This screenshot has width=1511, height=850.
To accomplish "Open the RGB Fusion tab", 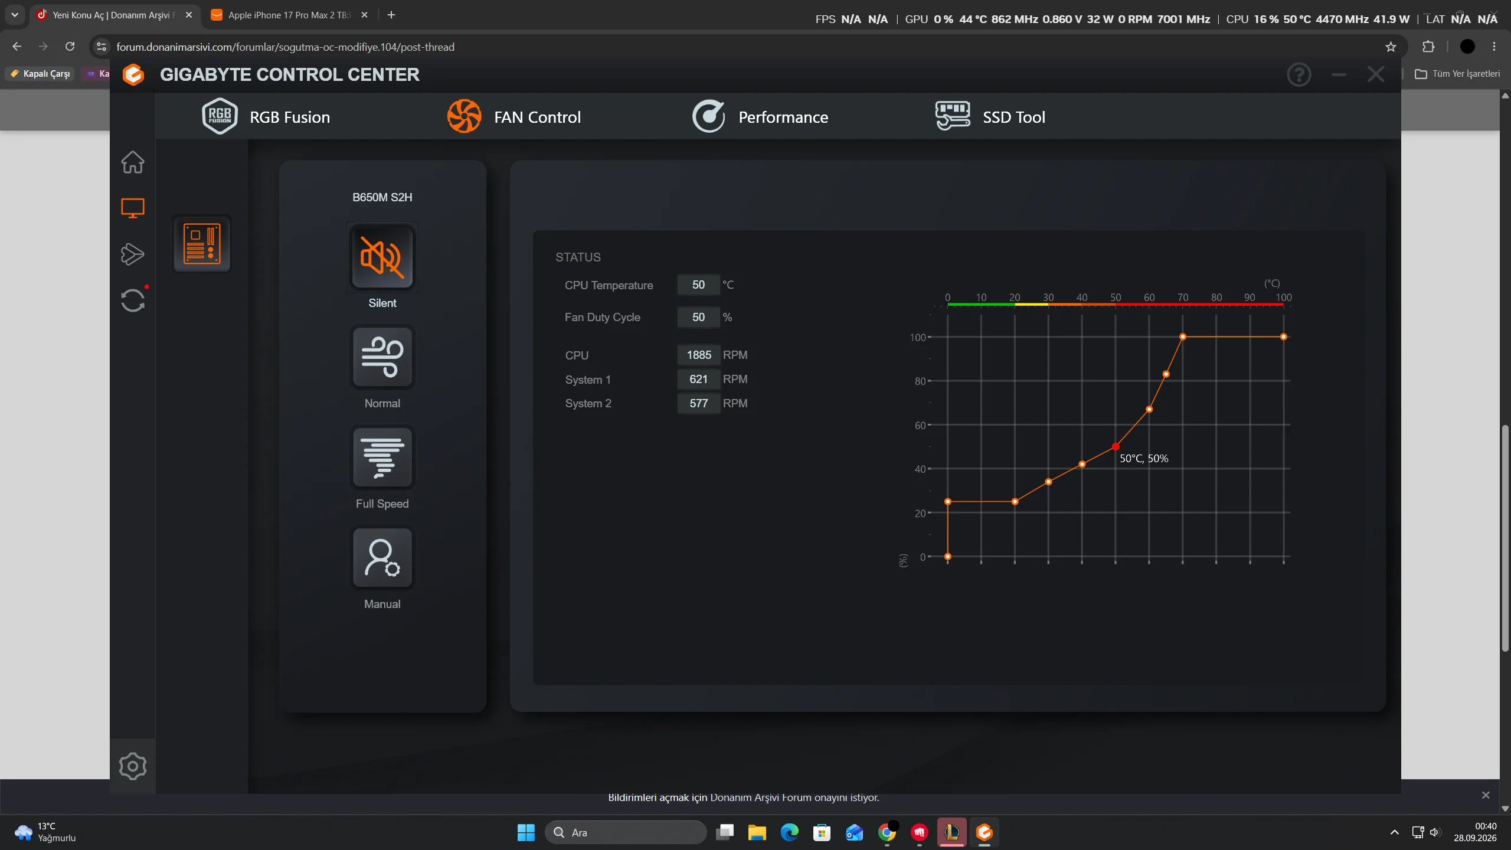I will click(266, 117).
